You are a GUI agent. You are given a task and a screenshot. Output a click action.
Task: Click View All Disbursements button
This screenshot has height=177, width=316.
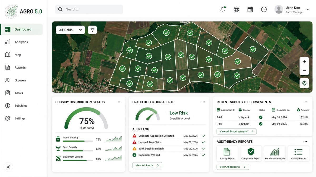236,131
